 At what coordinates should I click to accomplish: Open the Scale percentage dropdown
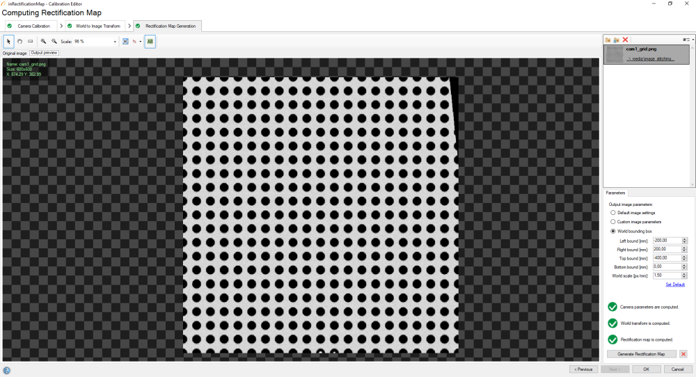coord(115,42)
